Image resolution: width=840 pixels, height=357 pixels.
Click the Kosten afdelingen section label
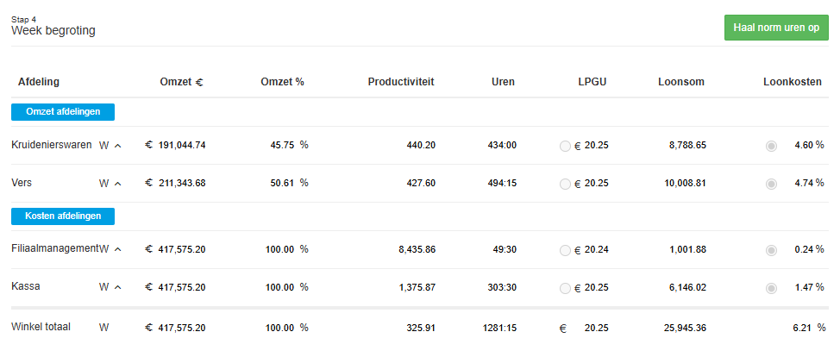tap(63, 216)
